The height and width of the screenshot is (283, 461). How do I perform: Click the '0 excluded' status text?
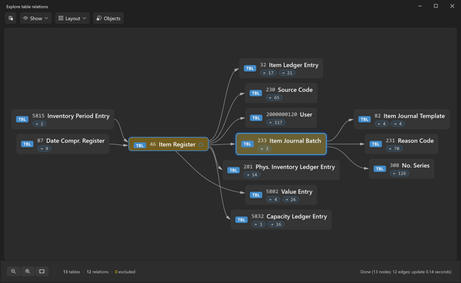[125, 272]
